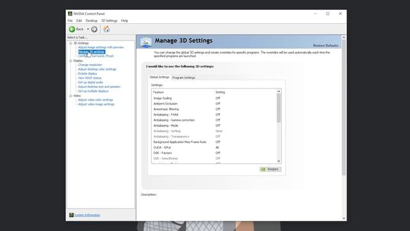Open the System Information link
The height and width of the screenshot is (231, 410).
click(x=87, y=215)
